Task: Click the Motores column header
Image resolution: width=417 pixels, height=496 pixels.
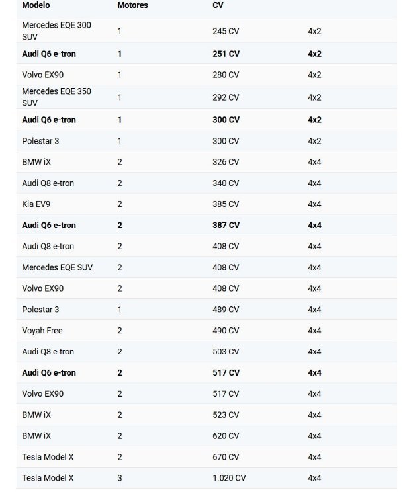Action: (132, 5)
